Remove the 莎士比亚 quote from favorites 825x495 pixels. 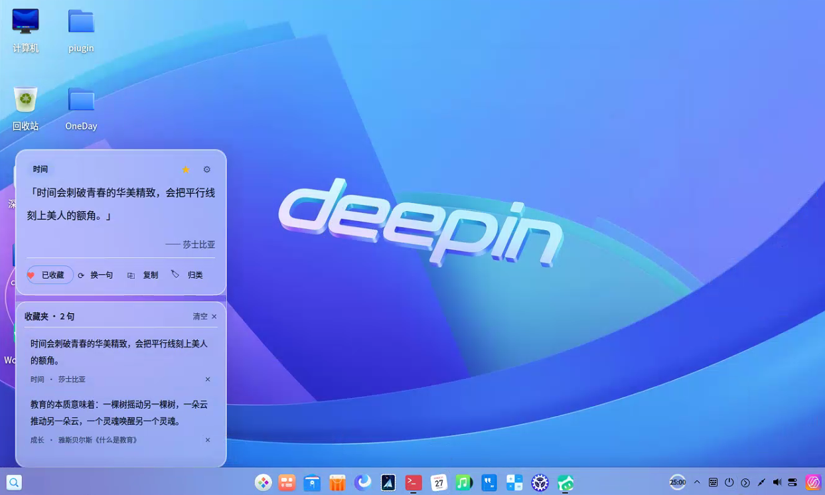[x=208, y=380]
